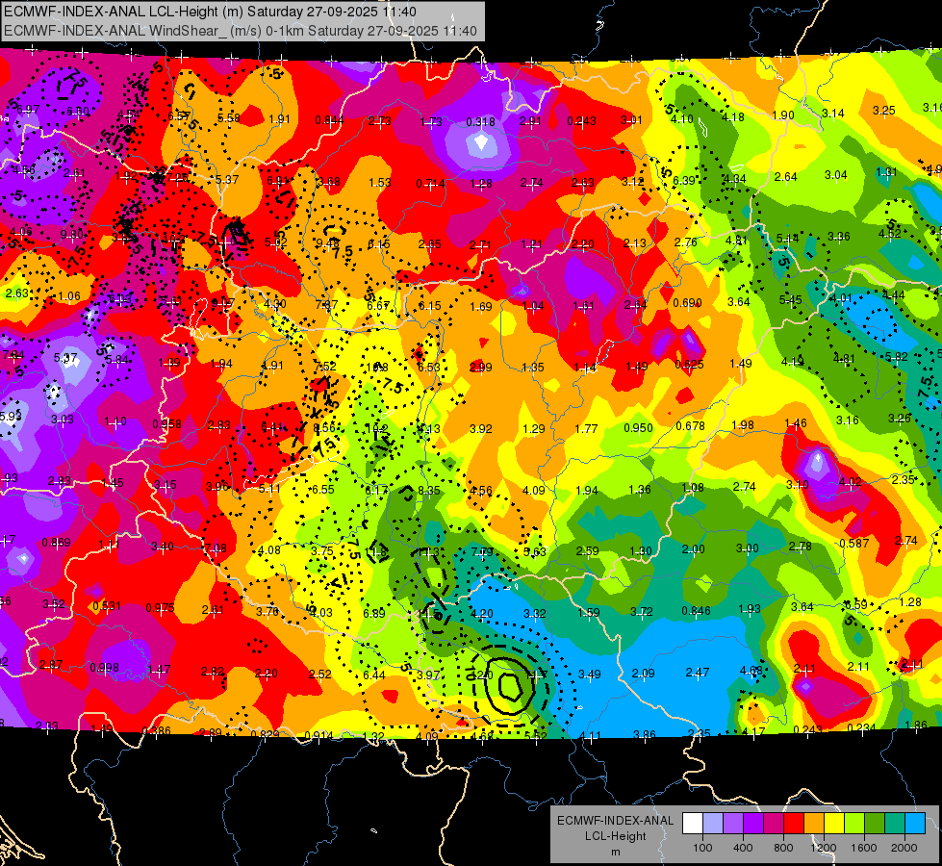Click the map value 0.678
The width and height of the screenshot is (942, 866).
(690, 426)
